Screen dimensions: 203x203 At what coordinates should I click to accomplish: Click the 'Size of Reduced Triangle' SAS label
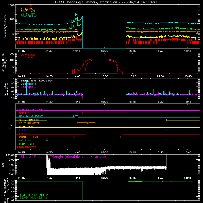(64, 157)
